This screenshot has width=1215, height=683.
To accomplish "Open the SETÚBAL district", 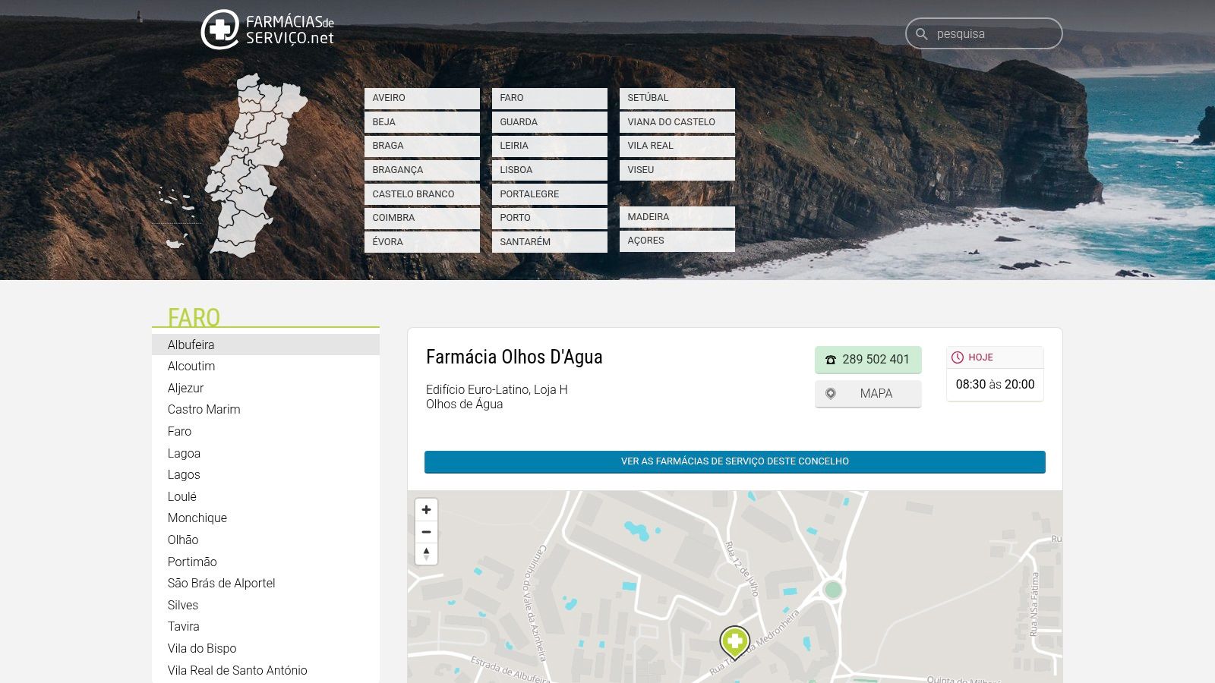I will click(677, 98).
